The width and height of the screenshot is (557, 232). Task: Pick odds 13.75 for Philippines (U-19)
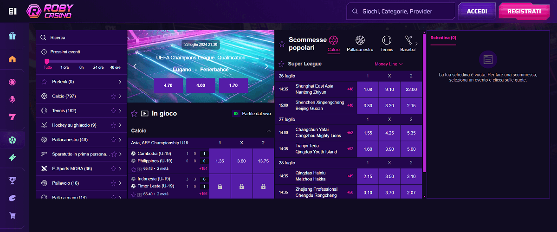pyautogui.click(x=263, y=161)
